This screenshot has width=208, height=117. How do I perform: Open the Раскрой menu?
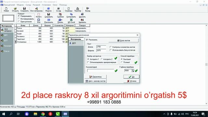(x=36, y=5)
